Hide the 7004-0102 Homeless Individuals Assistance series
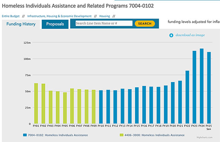 coord(58,135)
